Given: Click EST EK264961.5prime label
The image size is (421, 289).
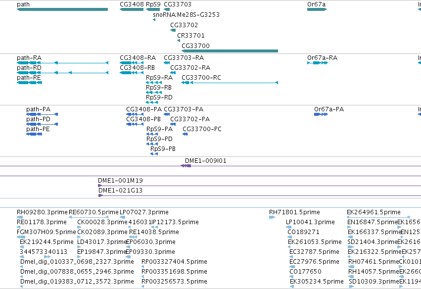Looking at the screenshot, I should [x=374, y=212].
